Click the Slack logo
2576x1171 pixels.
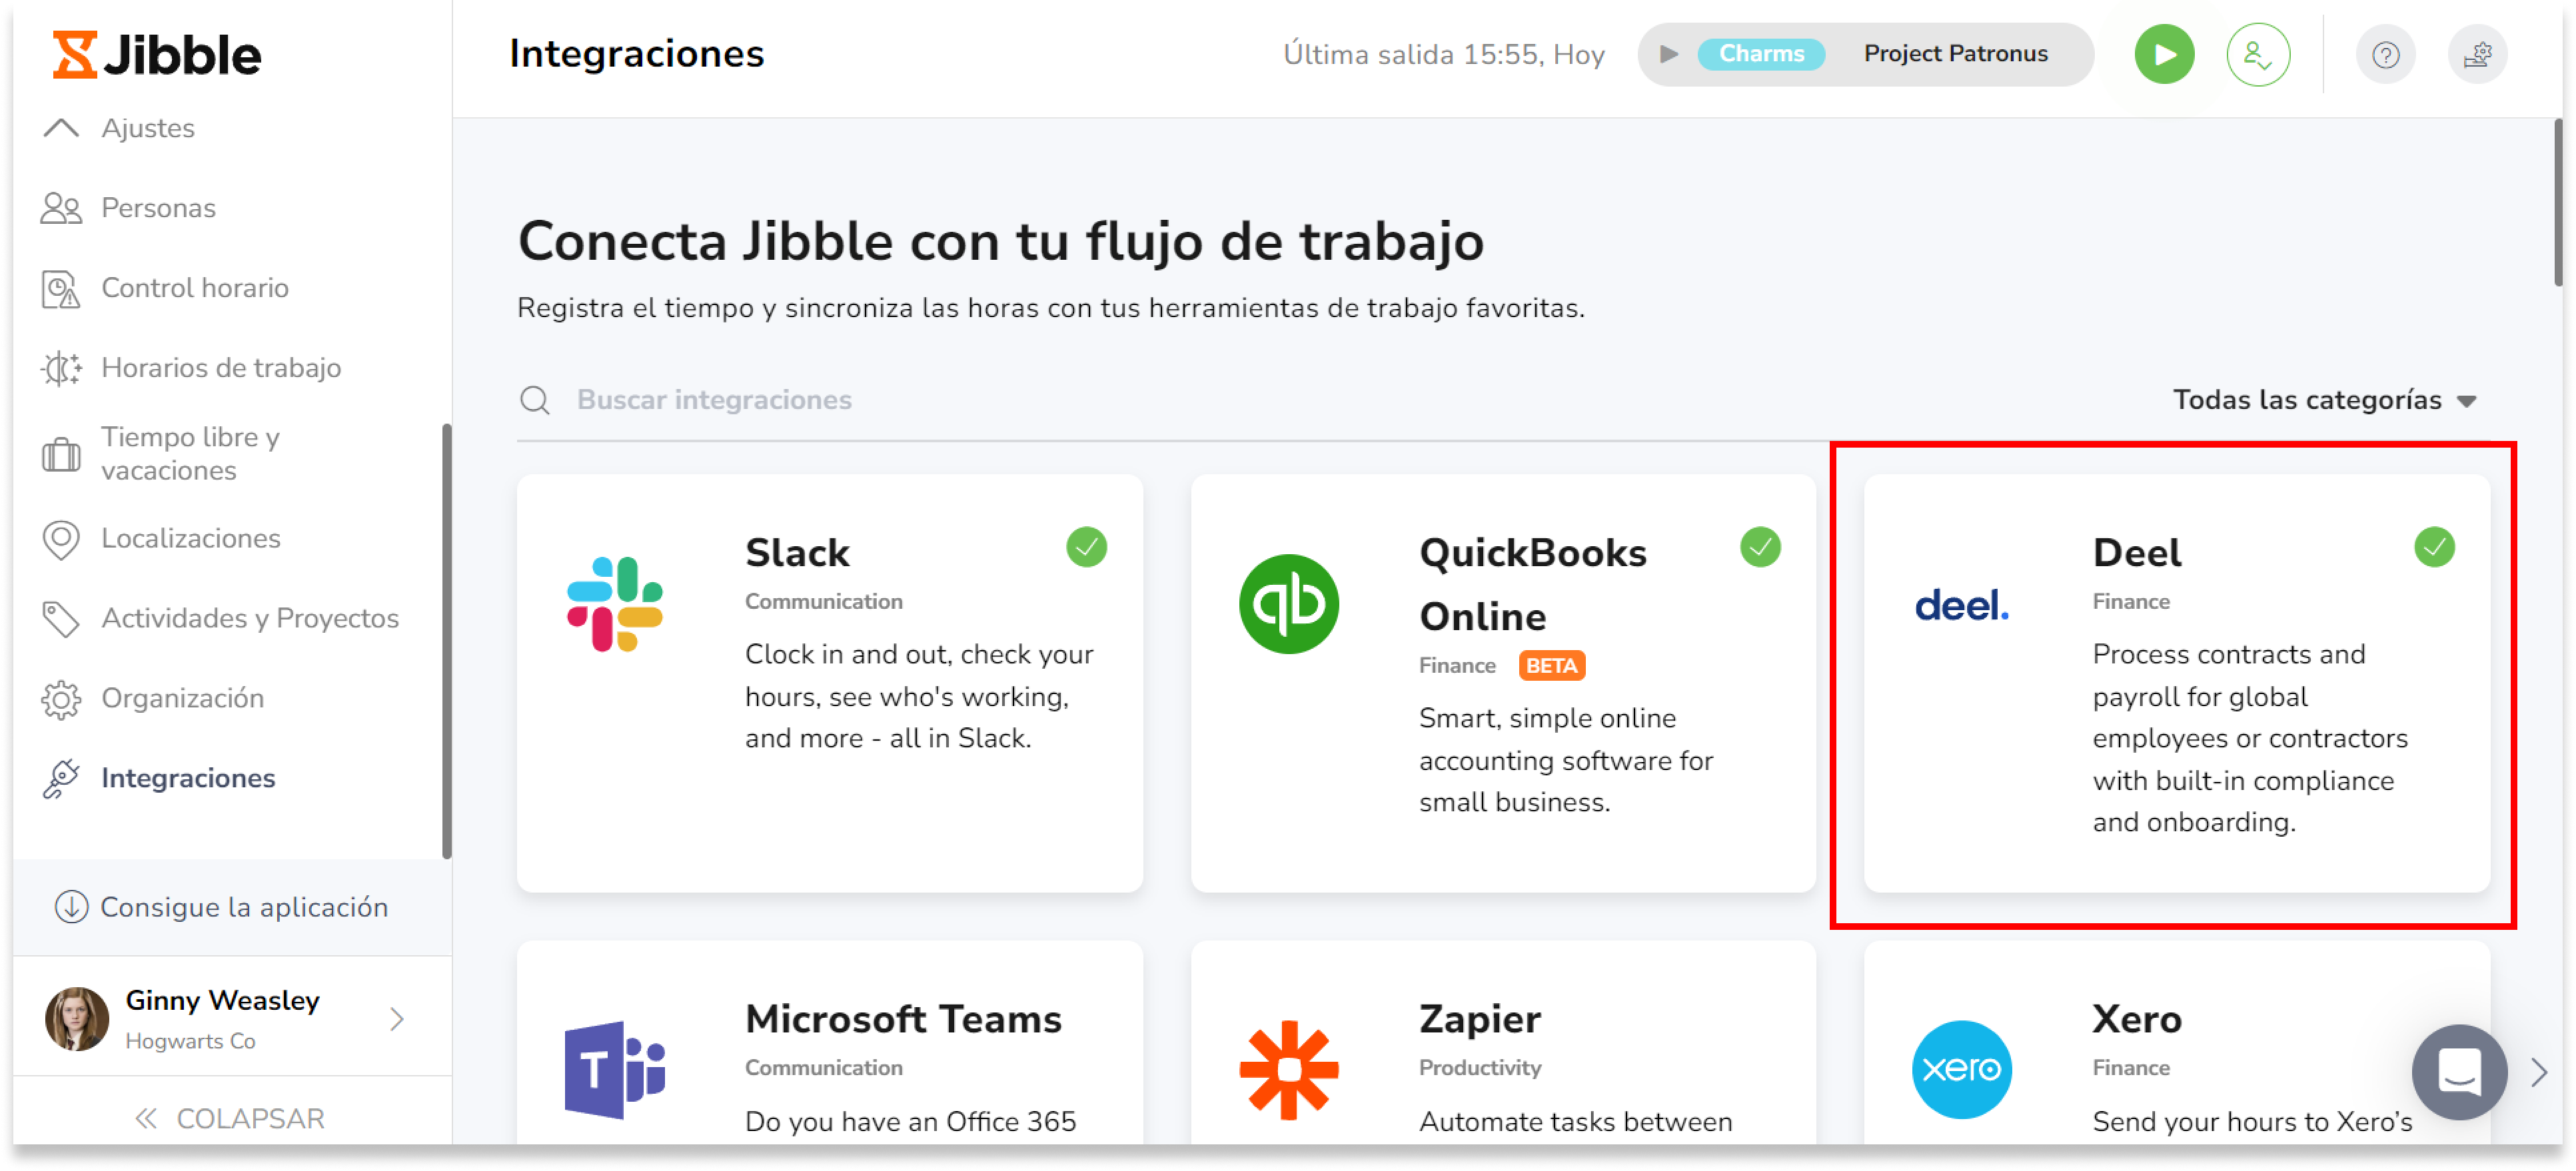pyautogui.click(x=615, y=604)
